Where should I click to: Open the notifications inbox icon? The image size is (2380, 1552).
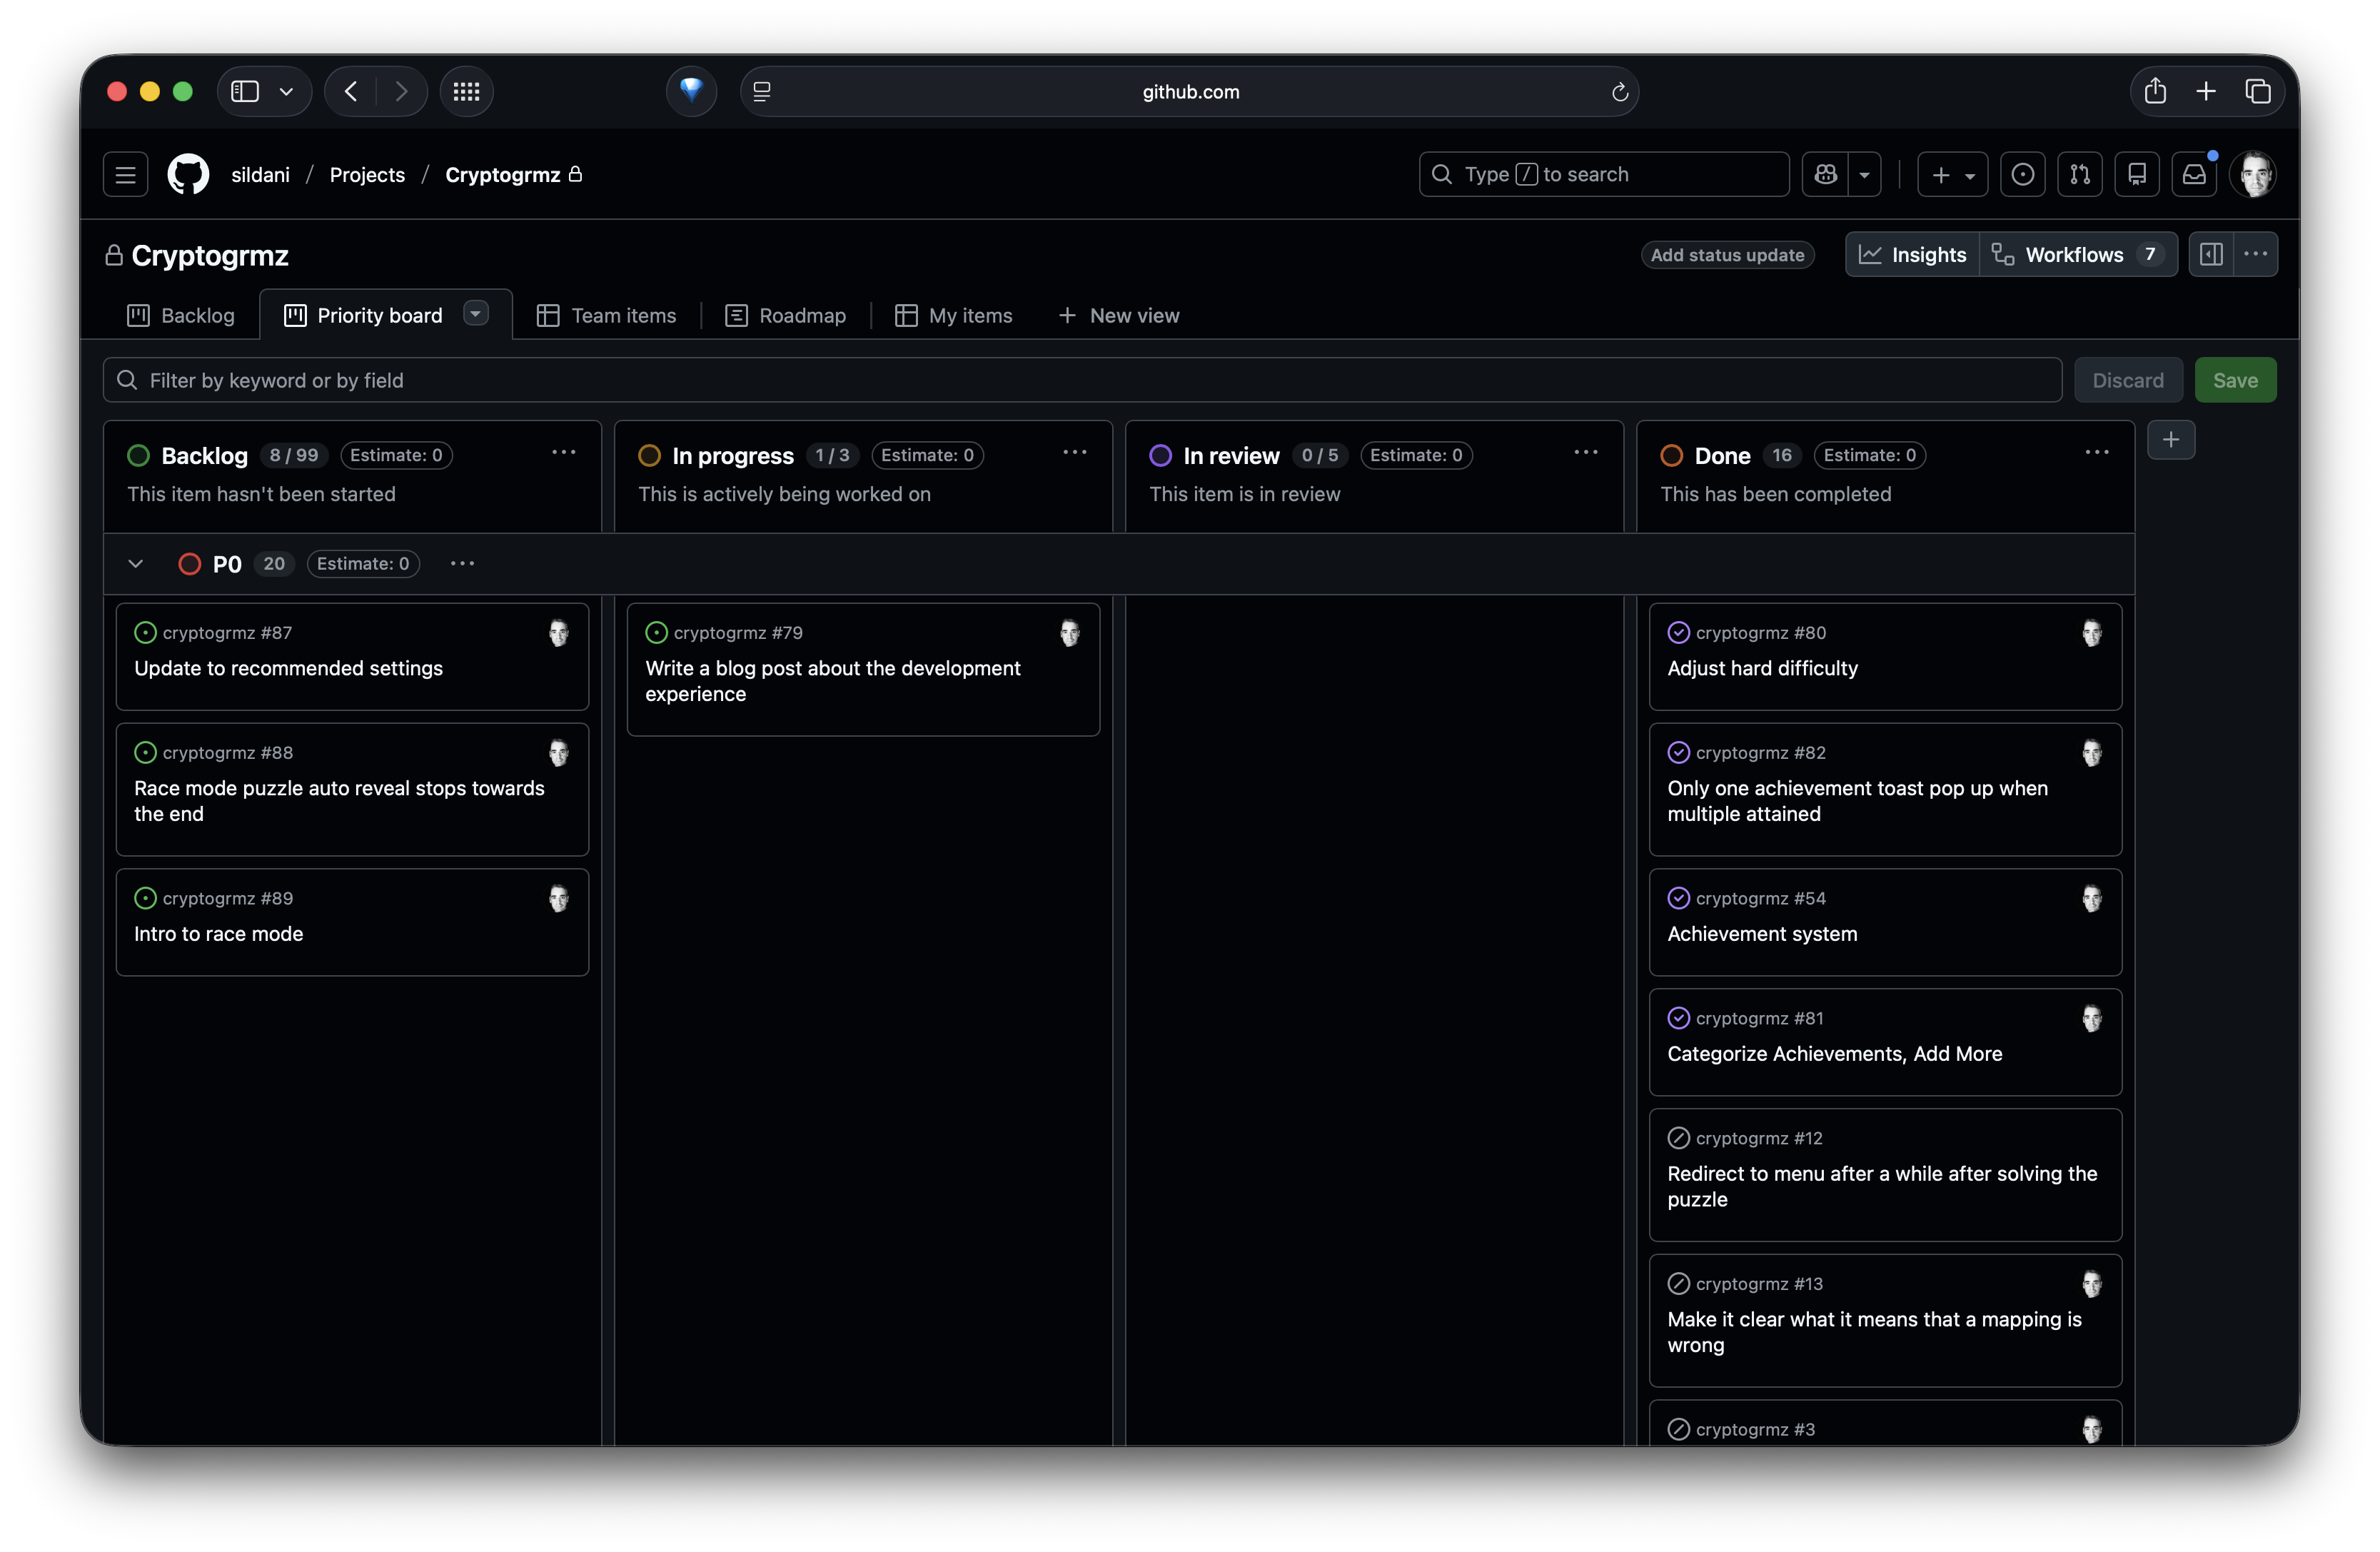[2194, 174]
